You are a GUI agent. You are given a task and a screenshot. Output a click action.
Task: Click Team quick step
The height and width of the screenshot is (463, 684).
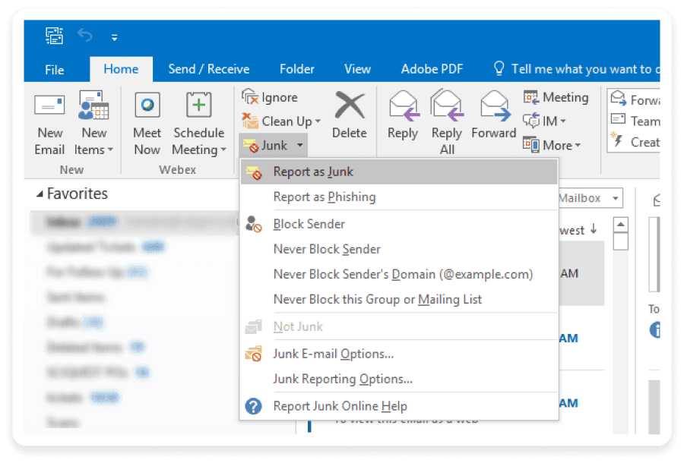[635, 121]
